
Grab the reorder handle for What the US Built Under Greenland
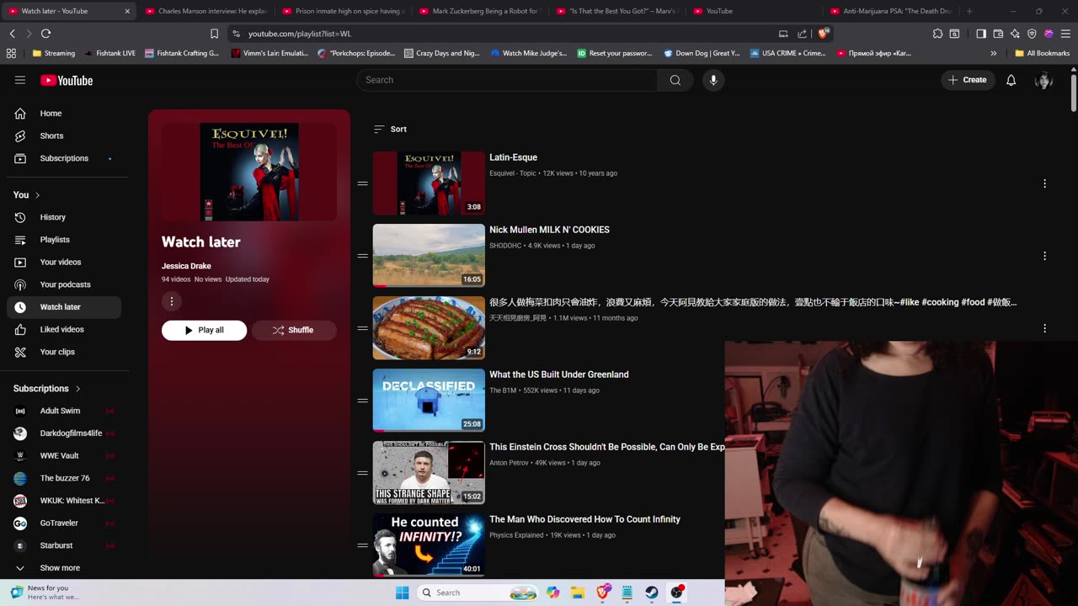(363, 401)
